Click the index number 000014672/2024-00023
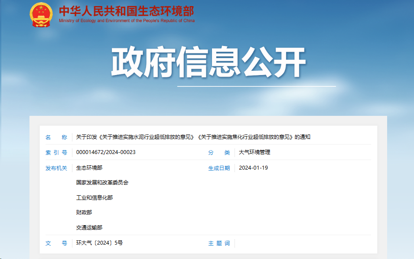The width and height of the screenshot is (414, 259). coord(106,153)
